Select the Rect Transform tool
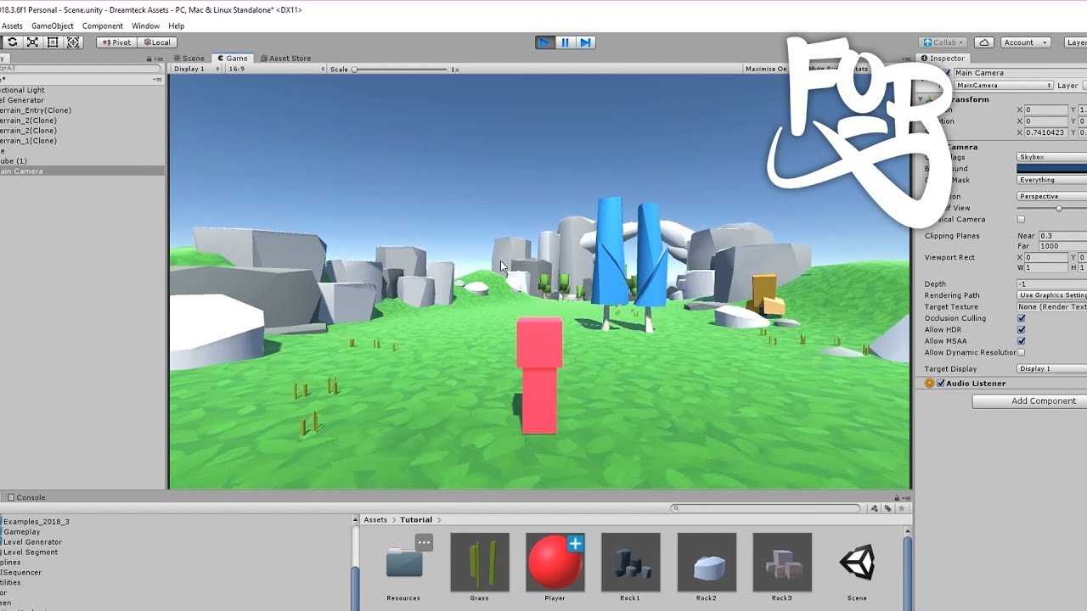Screen dimensions: 1087x611 tap(53, 42)
